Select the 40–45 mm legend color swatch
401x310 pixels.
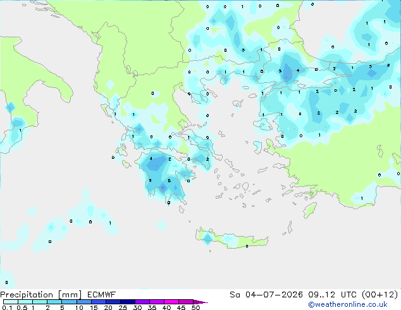[171, 302]
